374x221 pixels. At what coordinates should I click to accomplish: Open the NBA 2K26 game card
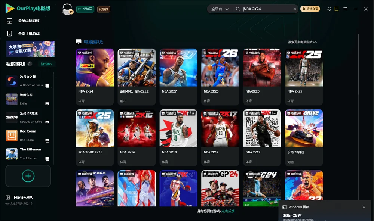pyautogui.click(x=220, y=77)
